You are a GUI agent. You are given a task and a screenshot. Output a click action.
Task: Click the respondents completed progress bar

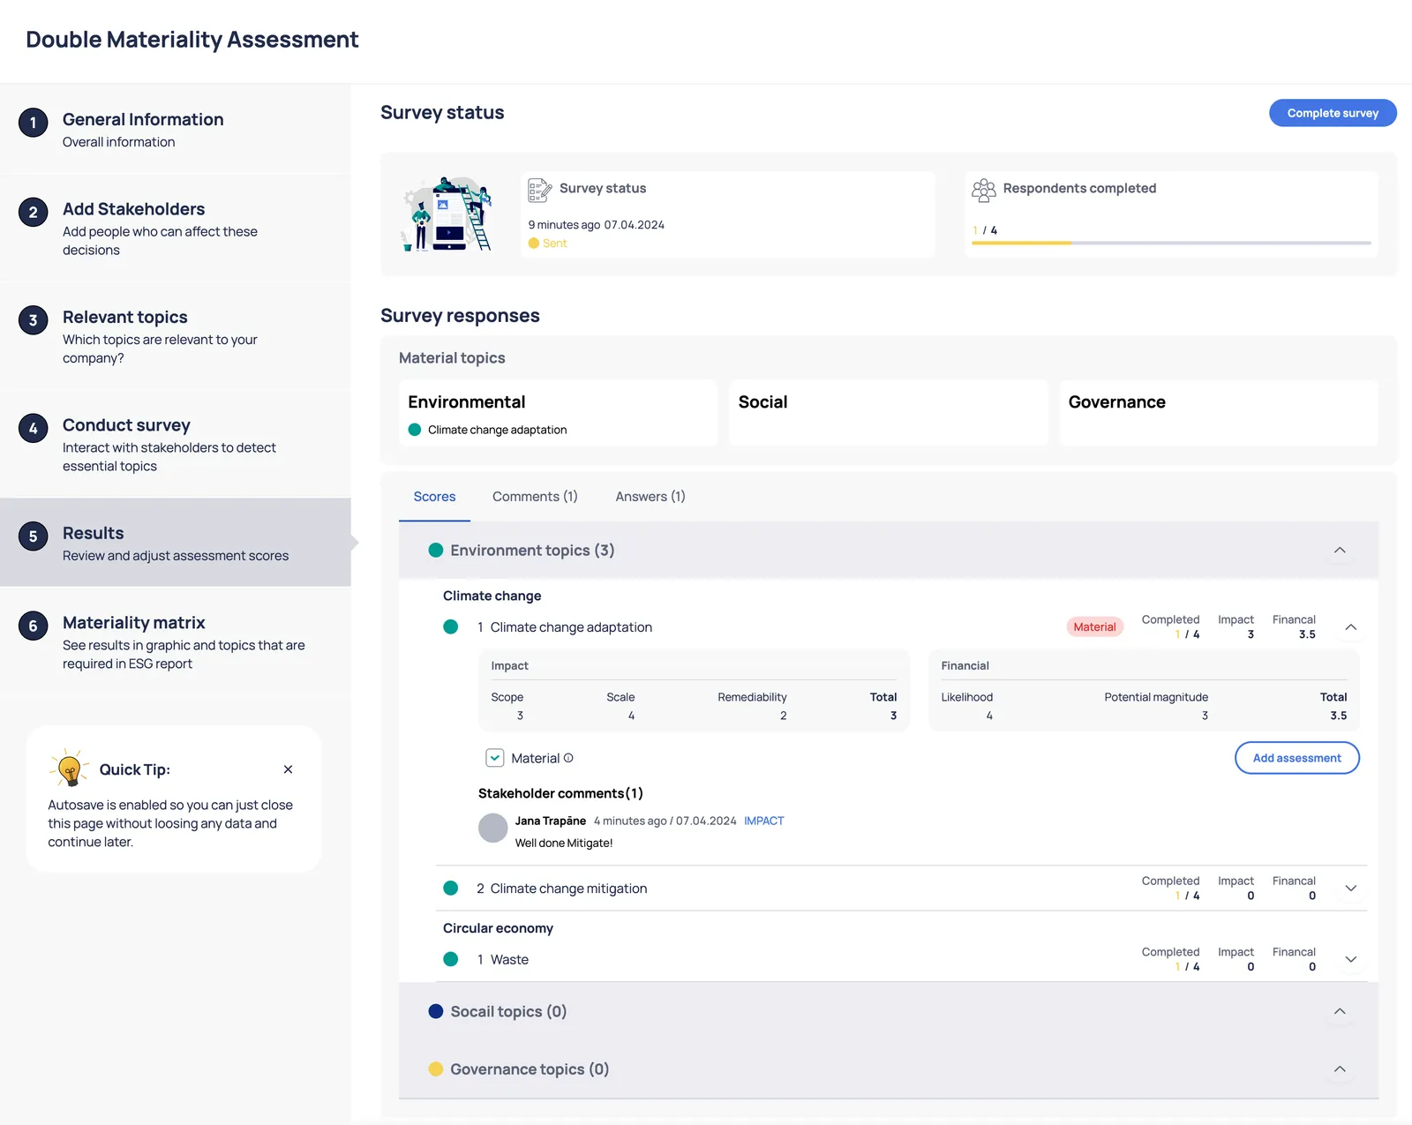[x=1171, y=243]
